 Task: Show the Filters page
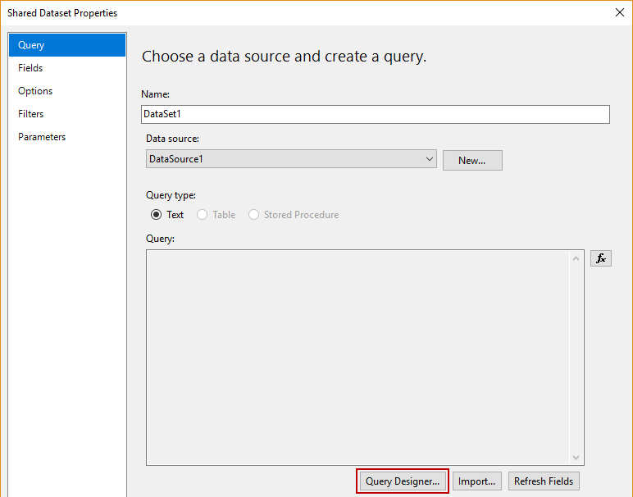coord(31,114)
